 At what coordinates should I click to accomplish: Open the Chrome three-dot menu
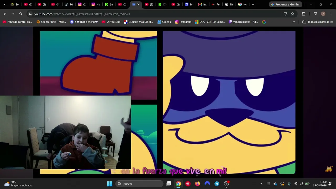tap(331, 14)
